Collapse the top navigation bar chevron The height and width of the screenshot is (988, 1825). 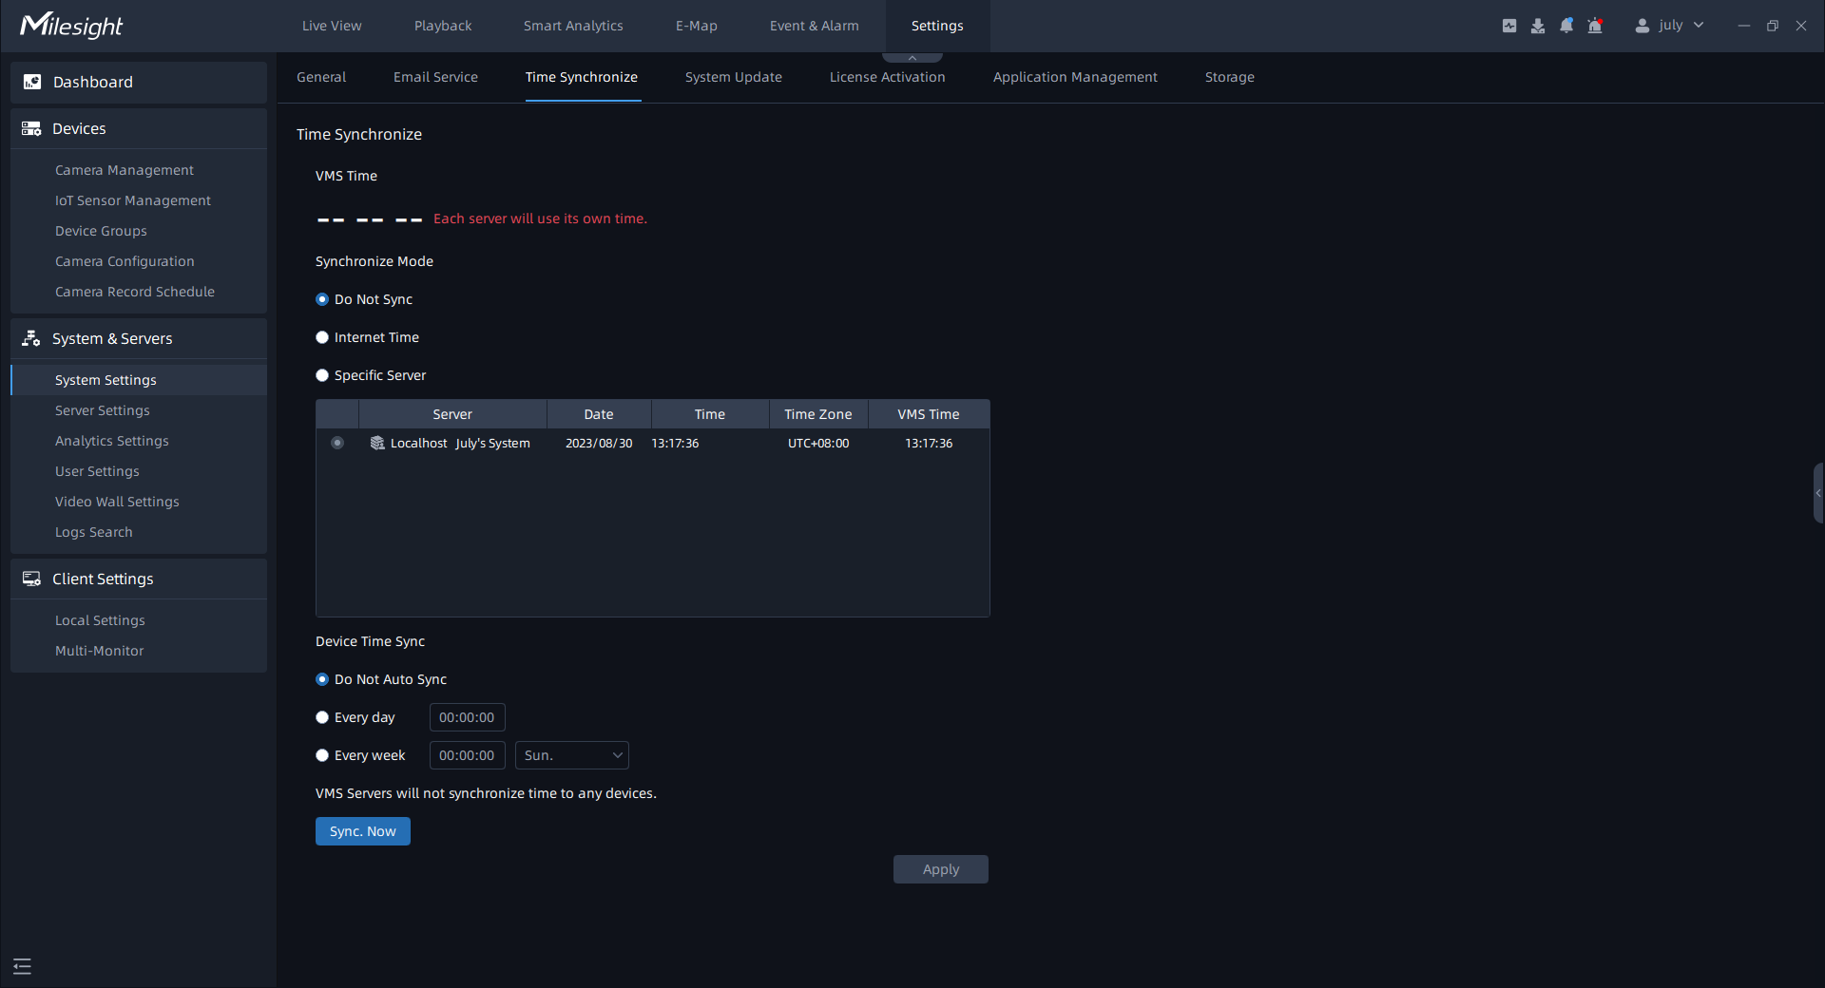click(x=912, y=58)
